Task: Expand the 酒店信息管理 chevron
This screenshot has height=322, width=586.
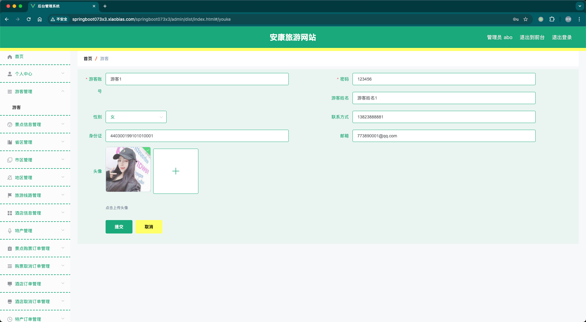Action: [x=63, y=212]
